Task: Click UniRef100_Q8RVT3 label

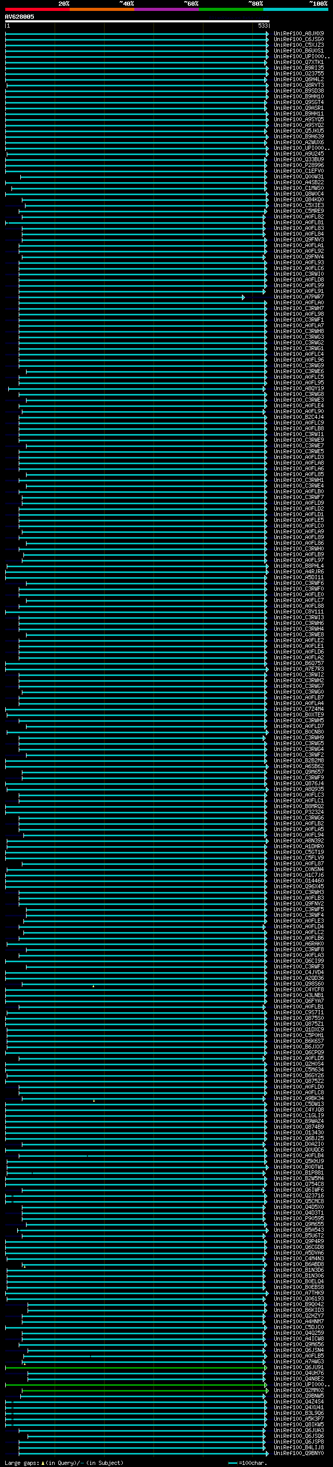Action: [x=299, y=85]
